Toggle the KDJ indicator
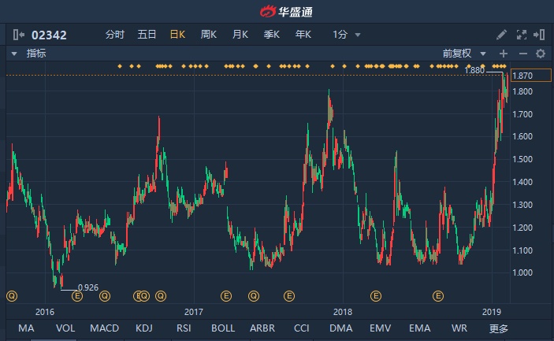This screenshot has height=341, width=554. click(x=144, y=328)
